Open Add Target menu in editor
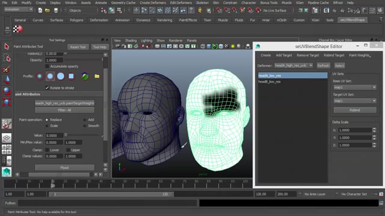Image resolution: width=385 pixels, height=216 pixels. (x=284, y=55)
